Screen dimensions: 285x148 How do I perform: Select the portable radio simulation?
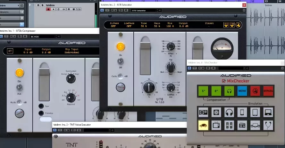click(x=242, y=125)
